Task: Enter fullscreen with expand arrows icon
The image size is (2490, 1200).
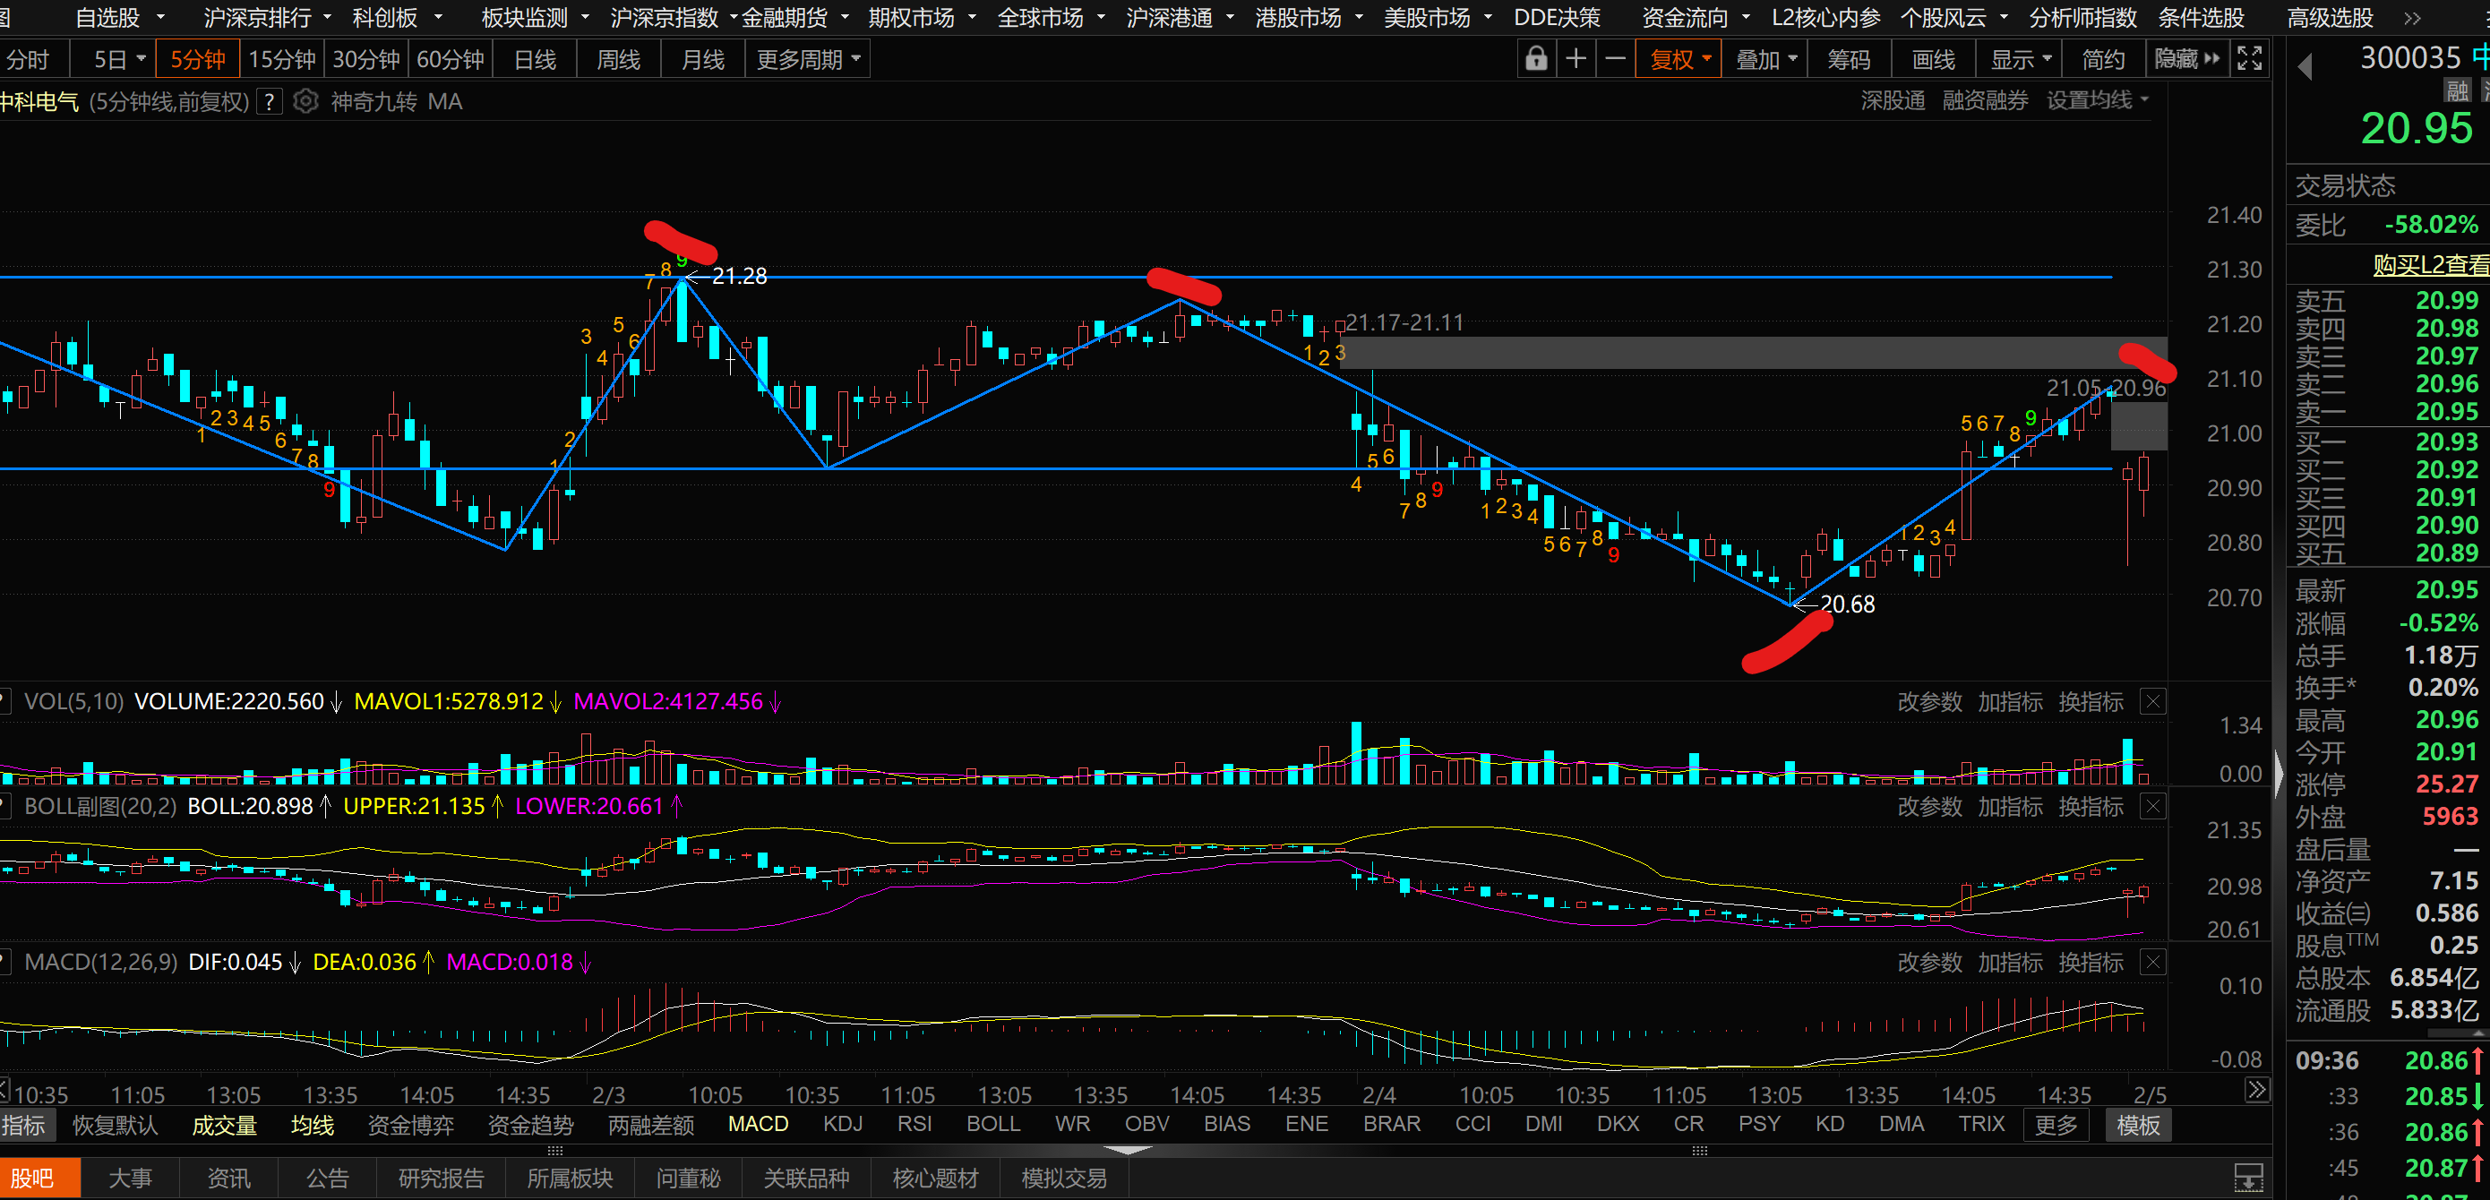Action: [x=2249, y=60]
